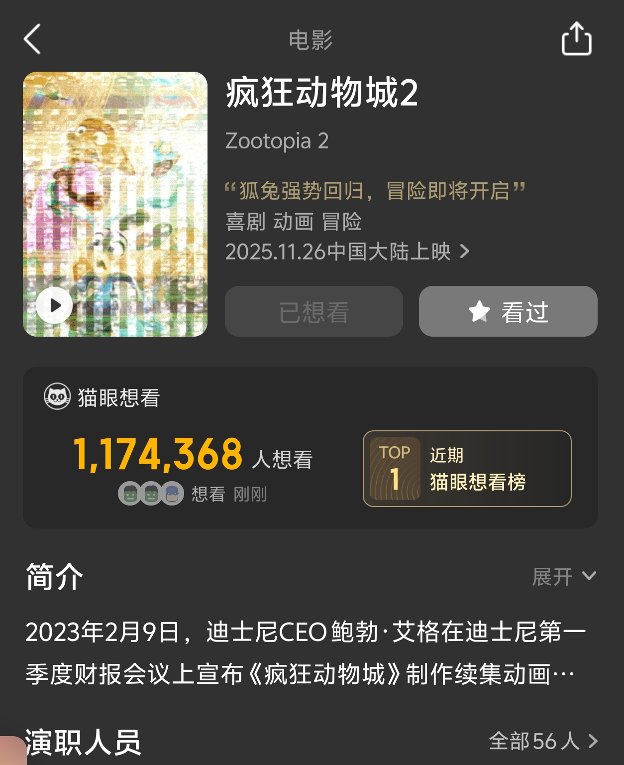This screenshot has width=624, height=765.
Task: Tap the Maoyan cat logo icon
Action: pos(57,396)
